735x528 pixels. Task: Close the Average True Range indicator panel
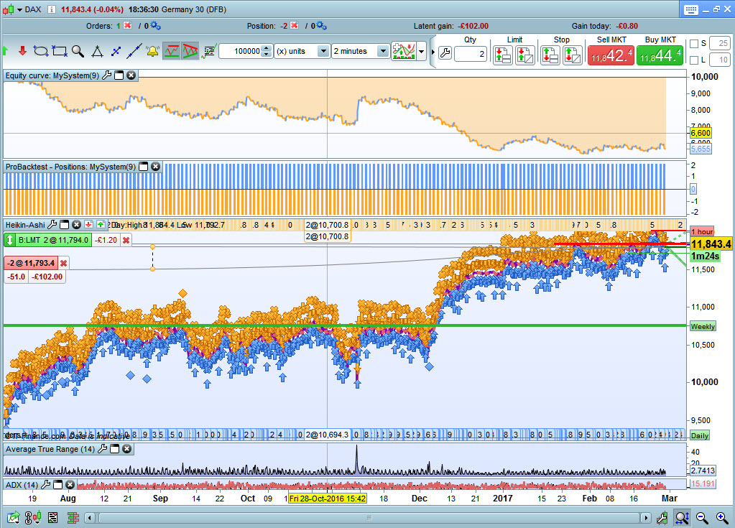tap(127, 449)
